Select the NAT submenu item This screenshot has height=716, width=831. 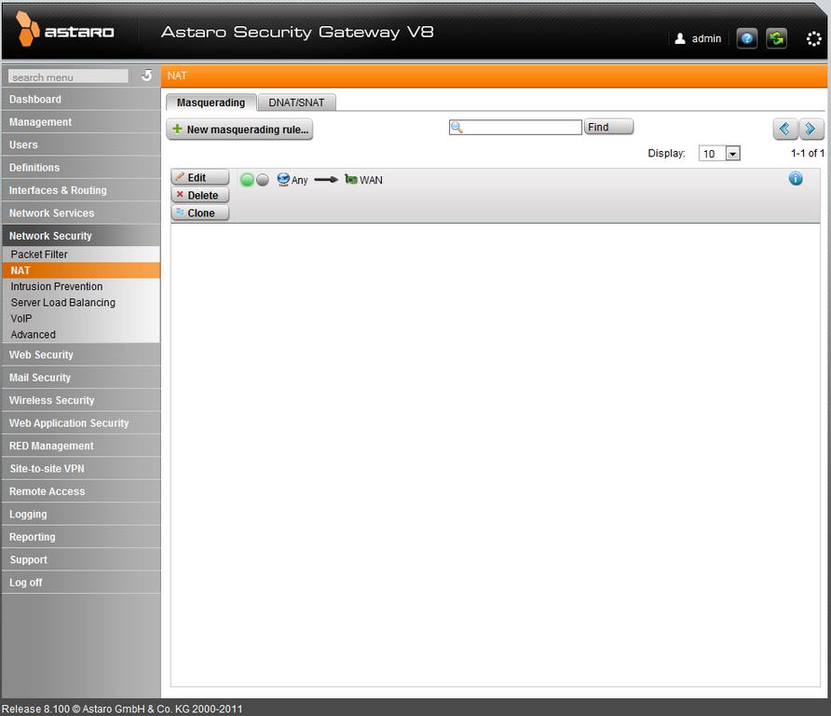click(x=81, y=270)
